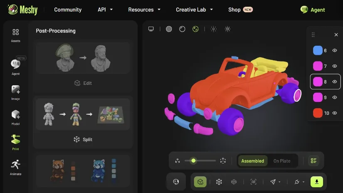Click the bright sun lighting icon
The height and width of the screenshot is (193, 343).
click(227, 29)
